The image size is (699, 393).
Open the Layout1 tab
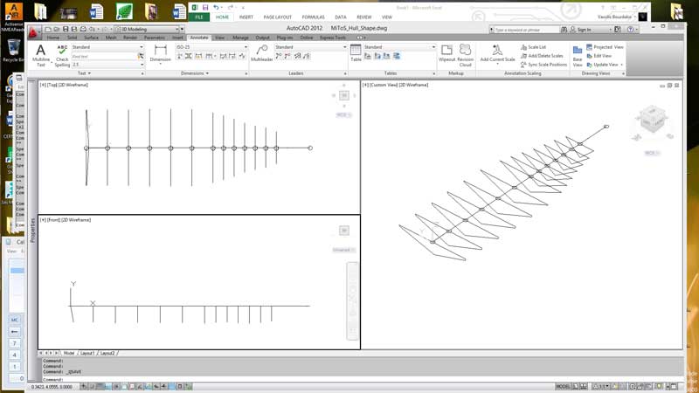pyautogui.click(x=87, y=353)
